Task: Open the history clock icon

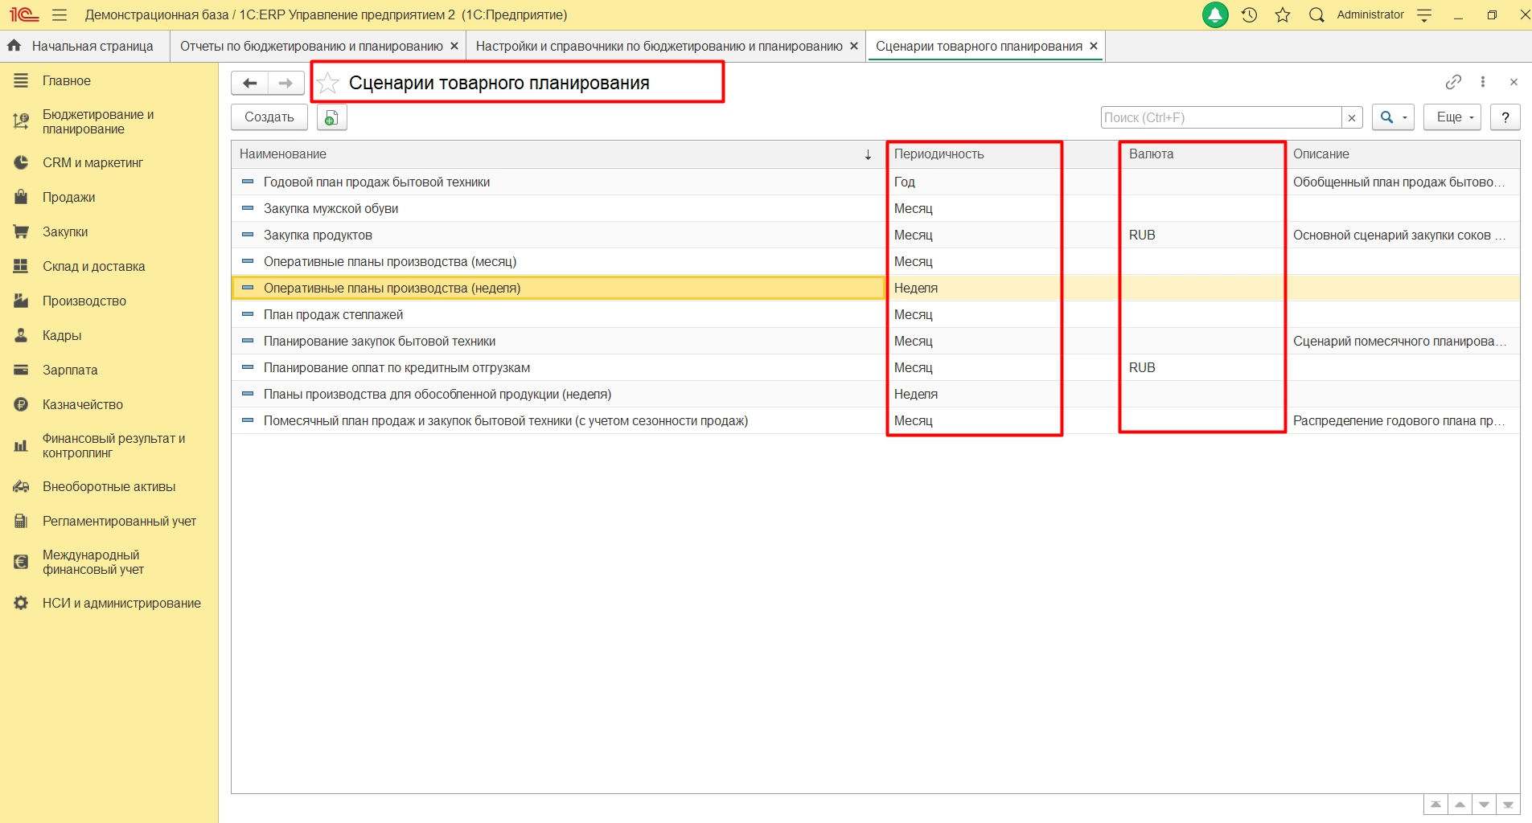Action: (x=1249, y=14)
